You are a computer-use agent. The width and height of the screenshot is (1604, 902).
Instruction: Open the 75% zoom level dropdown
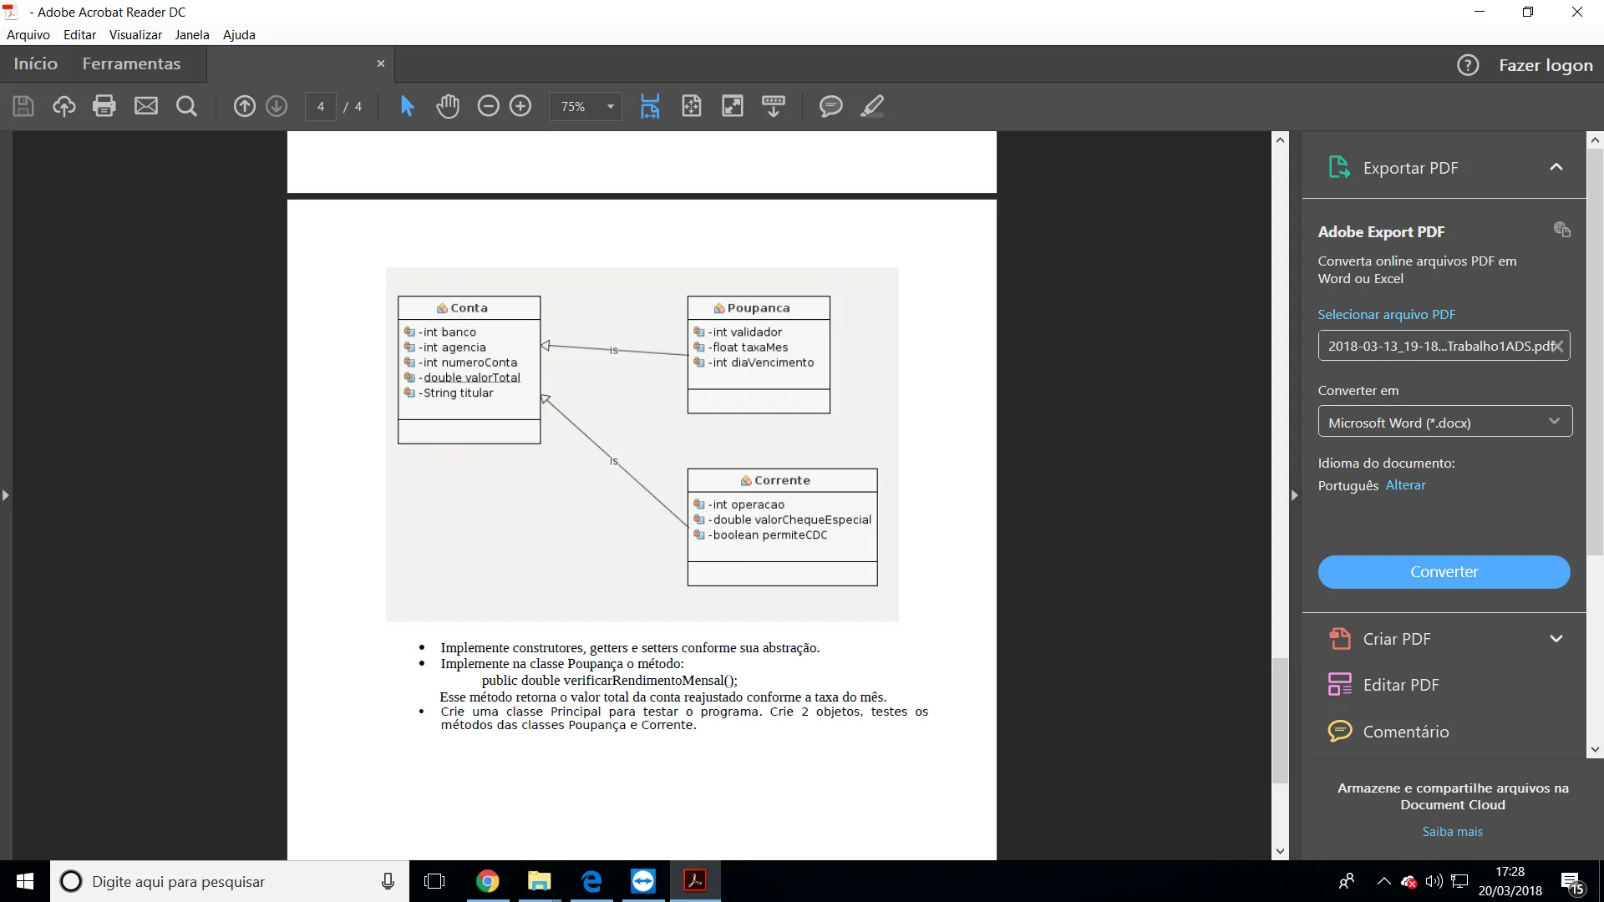[611, 107]
